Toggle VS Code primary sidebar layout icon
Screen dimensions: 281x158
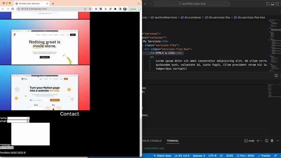tap(268, 4)
